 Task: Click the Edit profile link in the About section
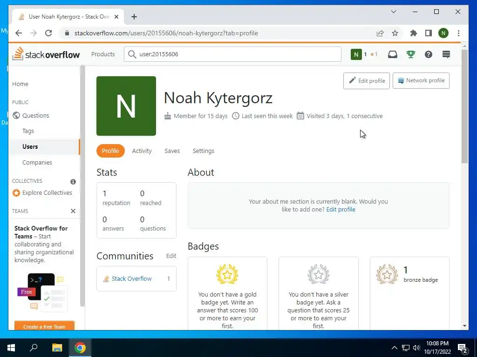click(x=341, y=210)
